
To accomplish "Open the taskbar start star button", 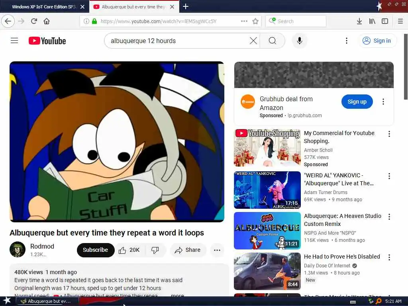I will [x=7, y=301].
